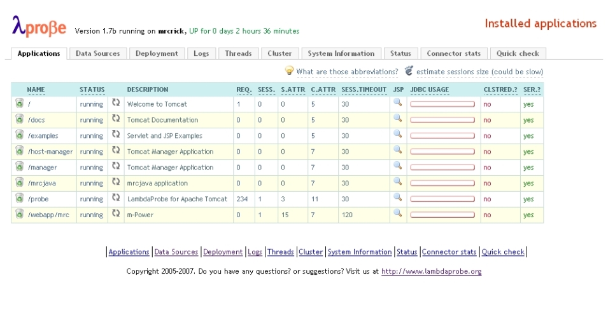Reload the Tomcat Documentation application
This screenshot has width=608, height=334.
[116, 118]
